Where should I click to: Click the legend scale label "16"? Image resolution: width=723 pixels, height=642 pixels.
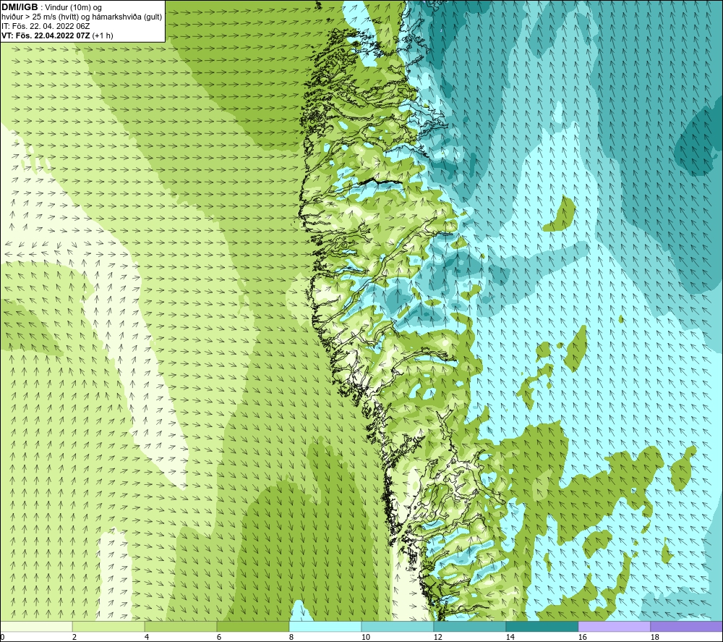(582, 638)
